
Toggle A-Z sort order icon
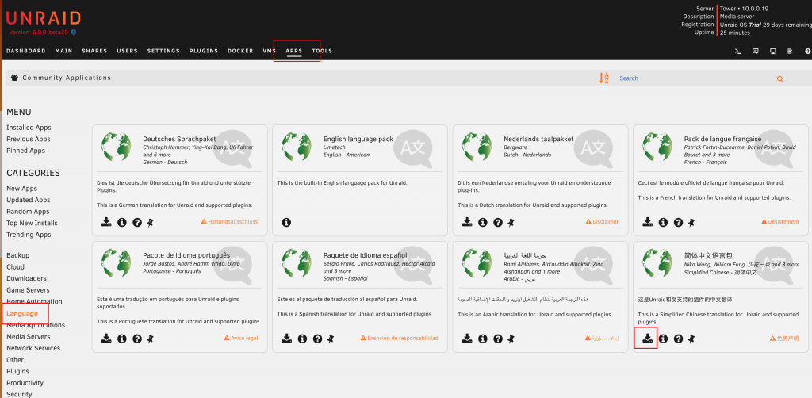[603, 78]
